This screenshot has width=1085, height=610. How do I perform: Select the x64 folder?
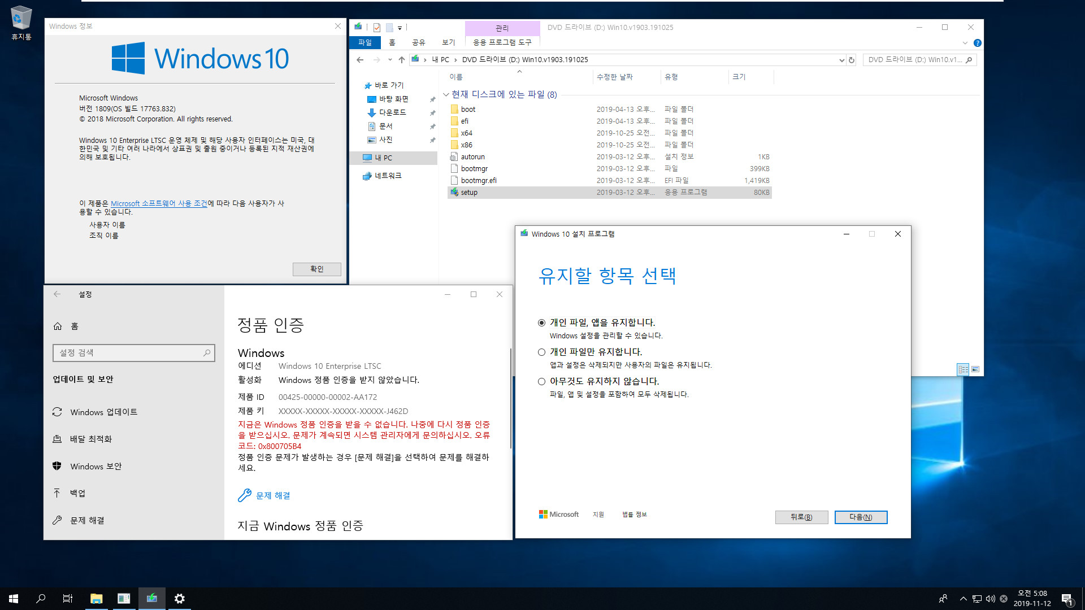click(466, 133)
